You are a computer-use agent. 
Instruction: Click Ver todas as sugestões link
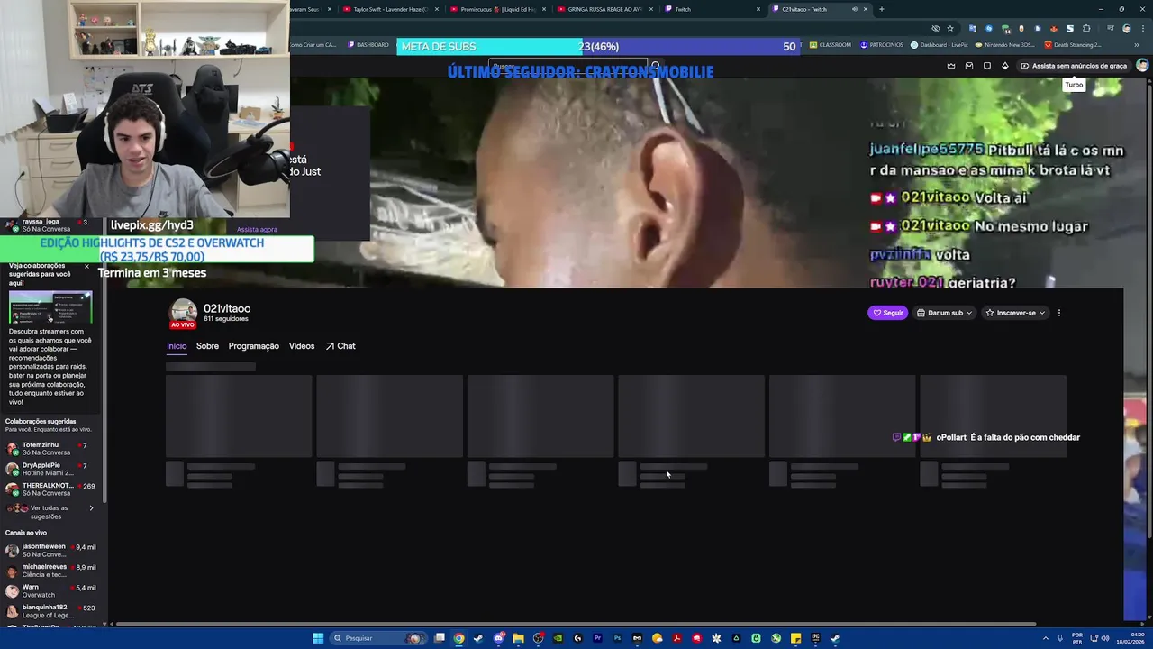(x=49, y=512)
